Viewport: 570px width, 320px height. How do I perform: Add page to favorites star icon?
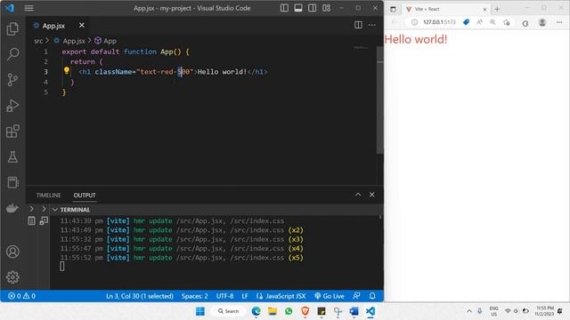pyautogui.click(x=507, y=22)
